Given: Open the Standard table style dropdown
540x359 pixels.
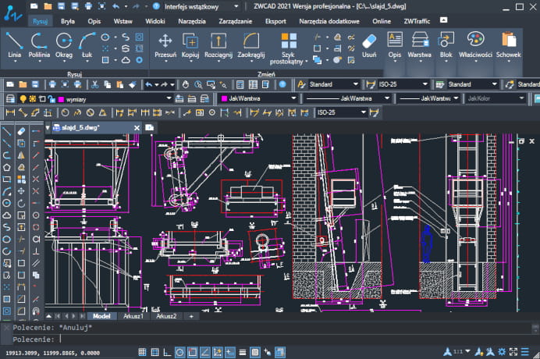Looking at the screenshot, I should (x=473, y=84).
